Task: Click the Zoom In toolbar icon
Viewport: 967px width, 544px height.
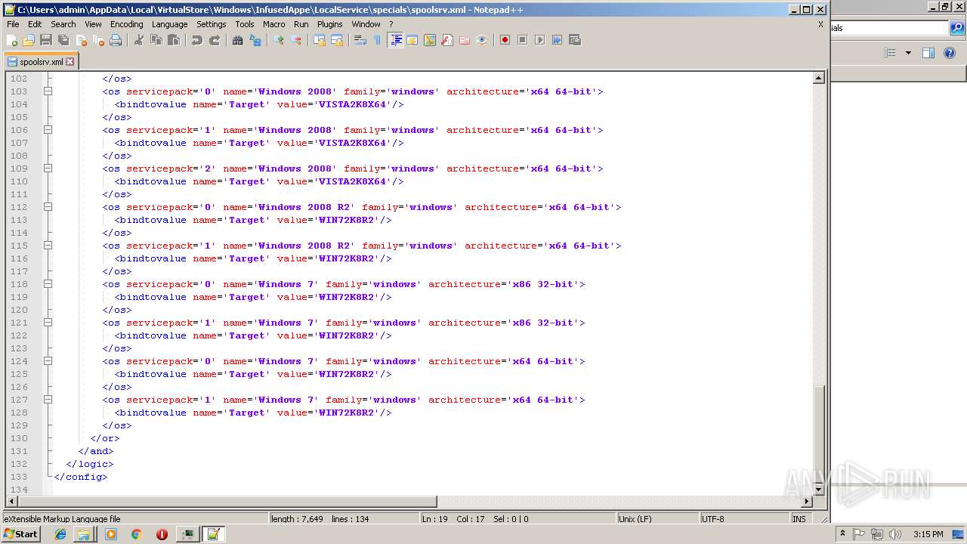Action: click(279, 40)
